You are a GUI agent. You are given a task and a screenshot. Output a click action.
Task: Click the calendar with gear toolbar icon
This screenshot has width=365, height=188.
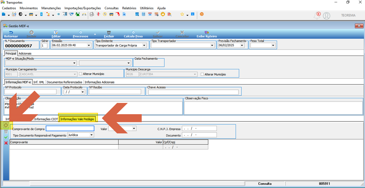click(156, 14)
